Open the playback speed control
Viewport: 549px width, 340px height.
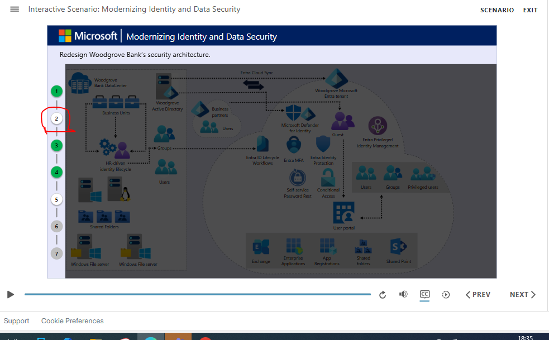point(446,295)
